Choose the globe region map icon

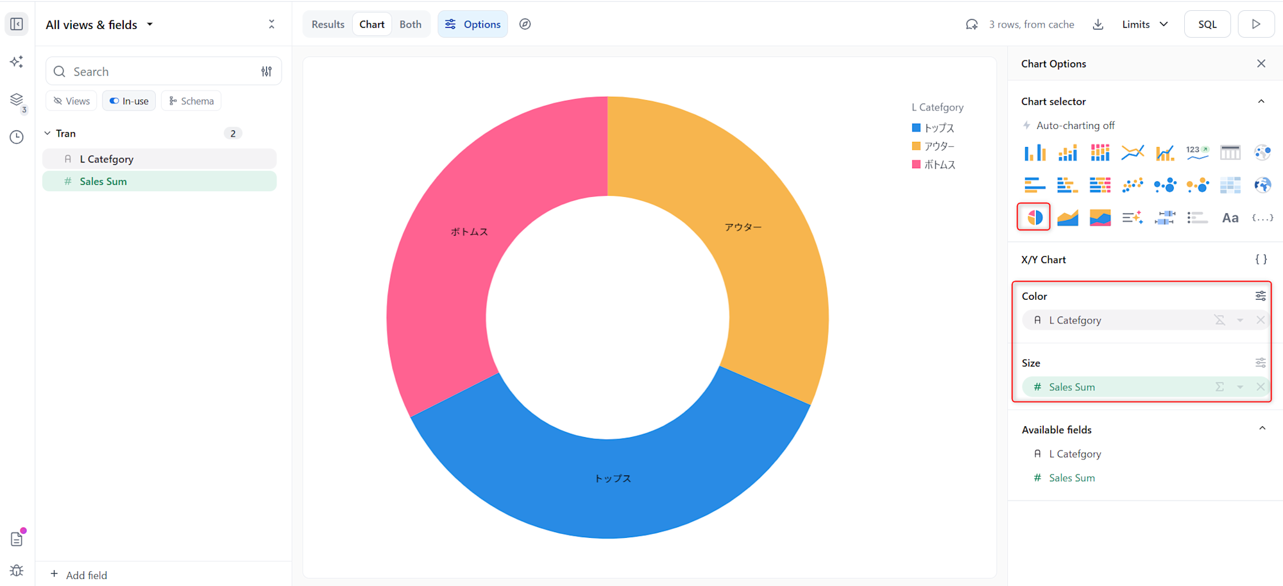1262,185
